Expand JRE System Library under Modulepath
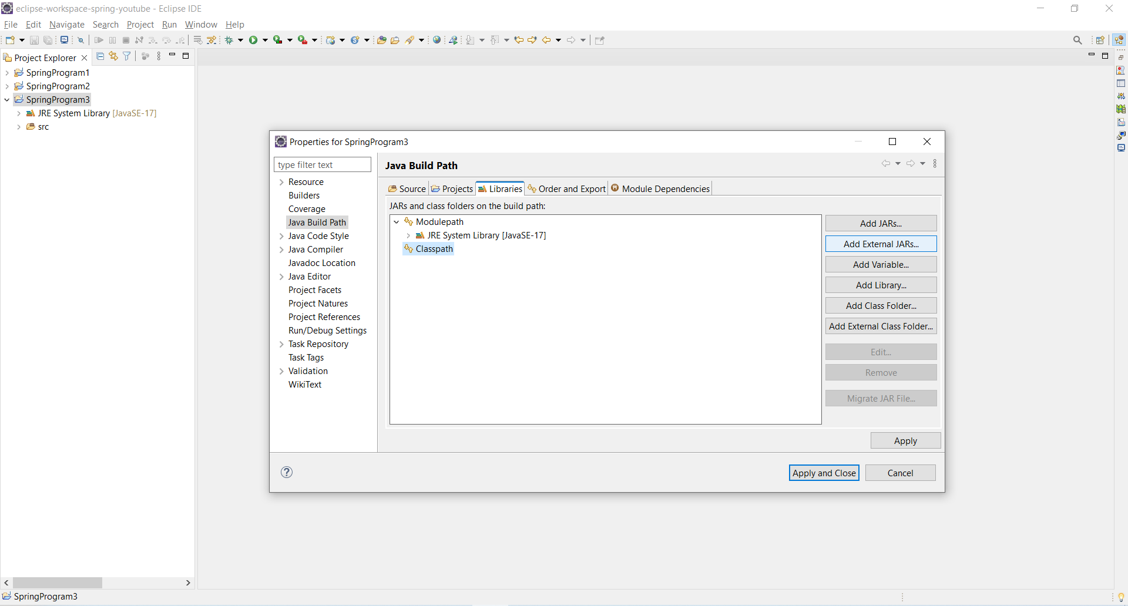 coord(408,235)
